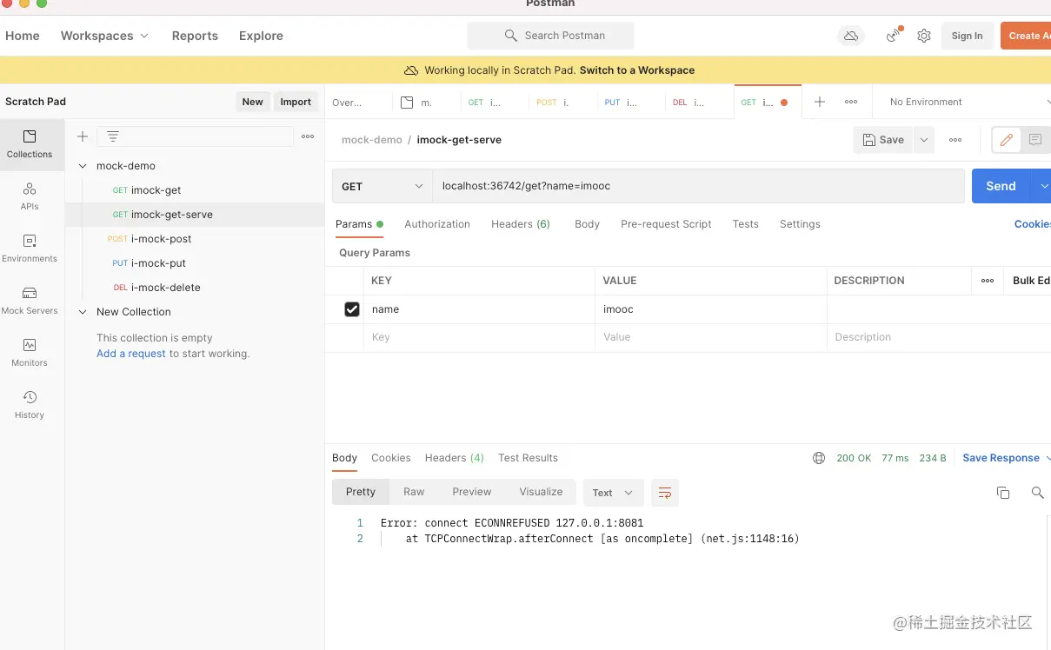Collapse the mock-demo collection

[83, 166]
